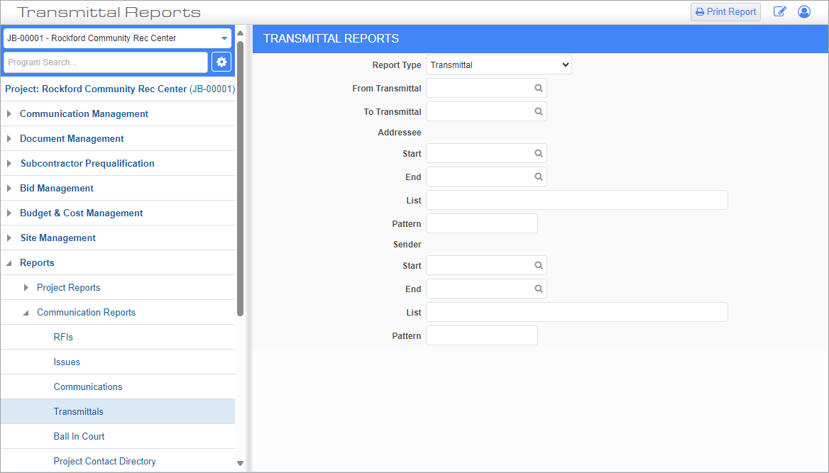Screen dimensions: 829x473
Task: Click the Print Report button
Action: tap(725, 11)
